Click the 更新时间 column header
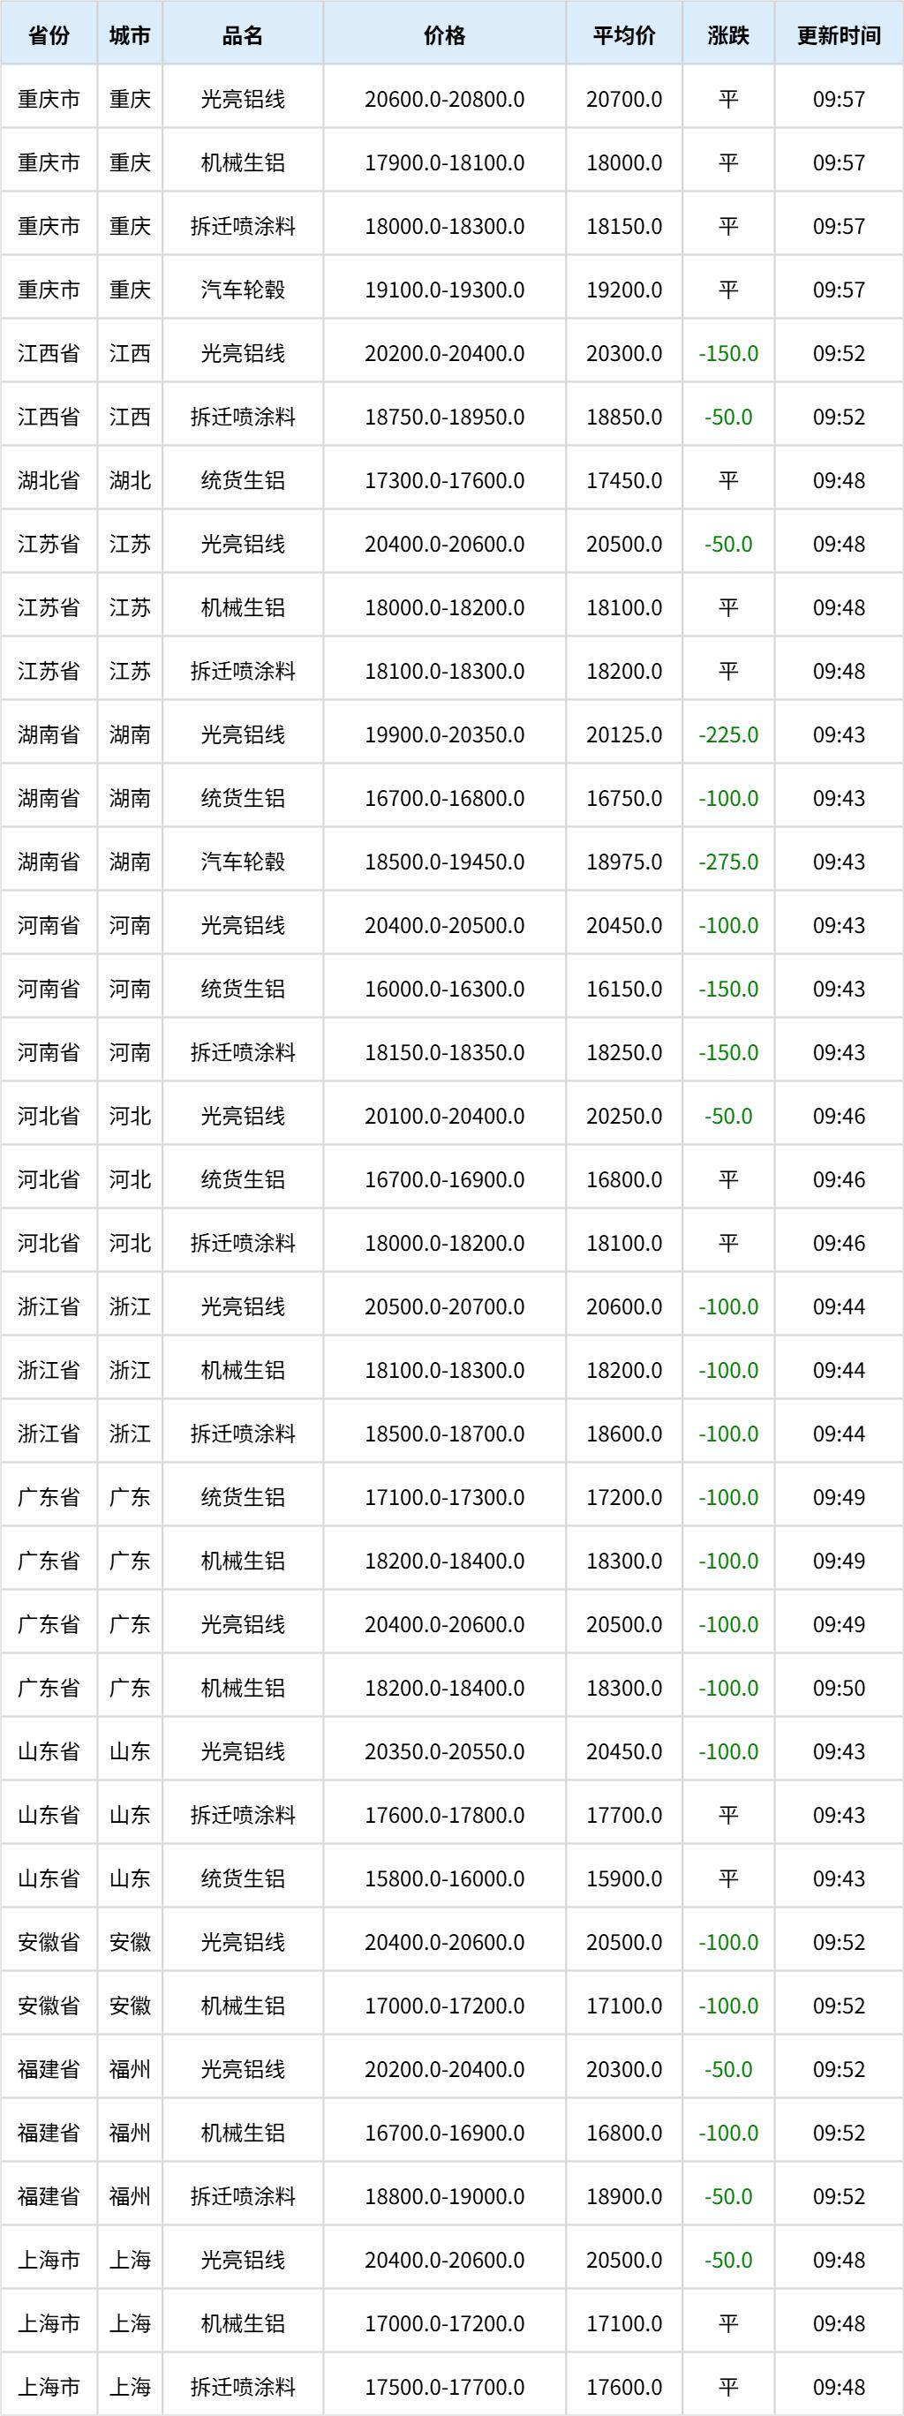Image resolution: width=904 pixels, height=2416 pixels. 840,35
